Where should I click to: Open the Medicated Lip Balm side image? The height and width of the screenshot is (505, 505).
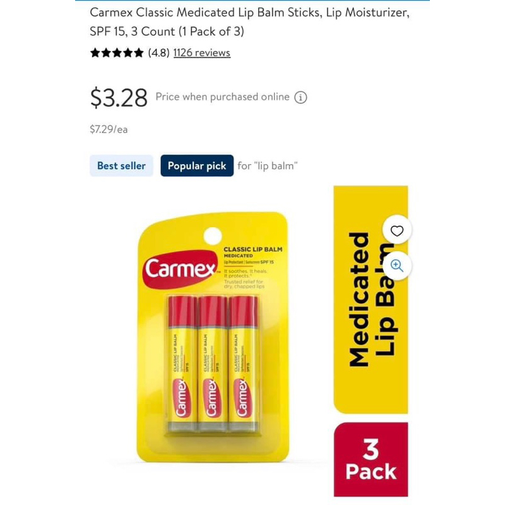point(371,299)
